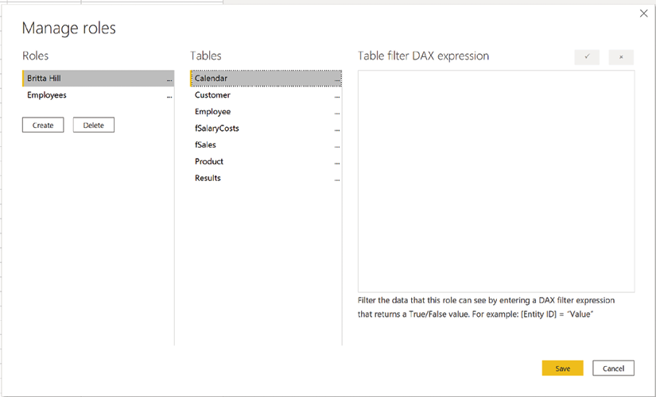Open ellipsis menu for fSales table
This screenshot has height=397, width=656.
pyautogui.click(x=337, y=146)
